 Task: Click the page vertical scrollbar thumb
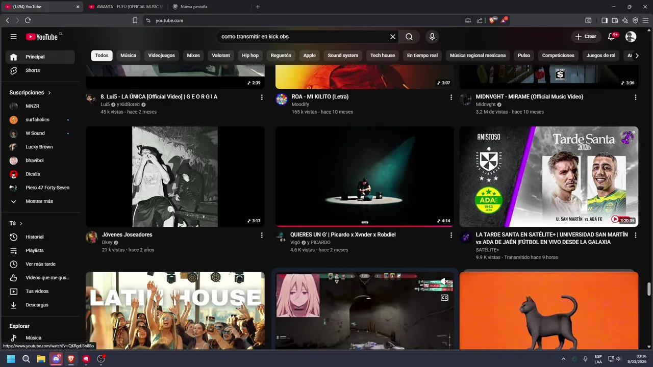(649, 289)
